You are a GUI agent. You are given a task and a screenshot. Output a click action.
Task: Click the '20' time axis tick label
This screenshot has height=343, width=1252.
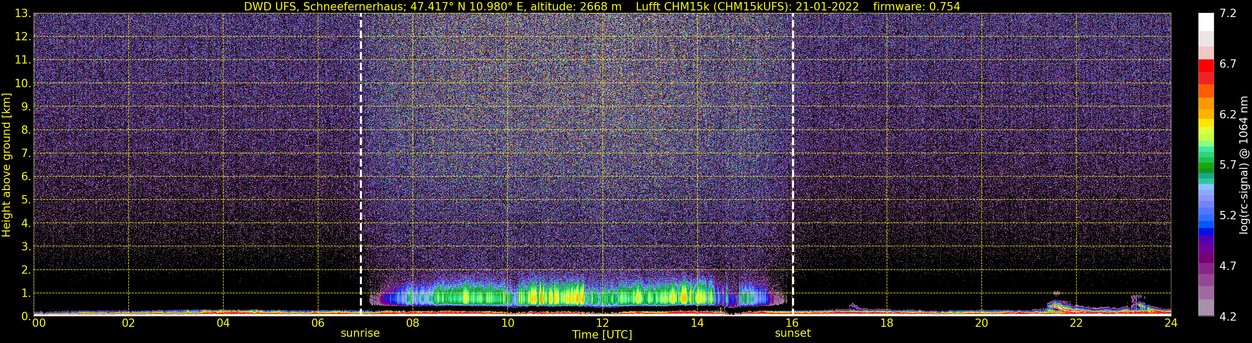(x=981, y=323)
